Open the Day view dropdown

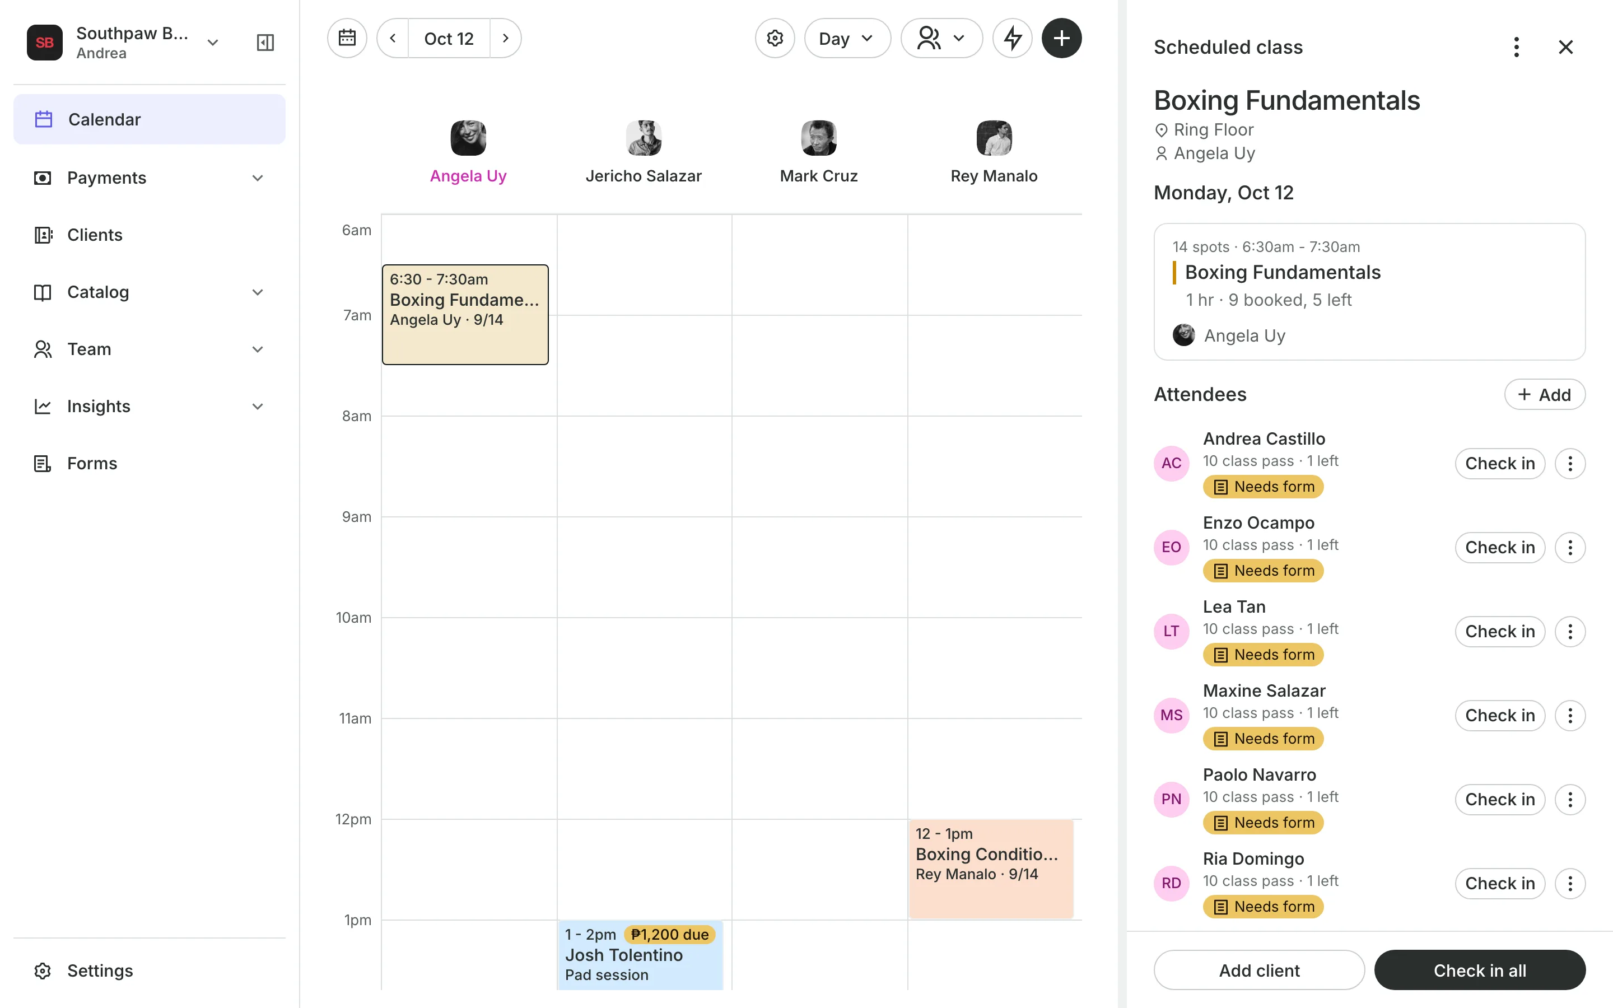(847, 38)
